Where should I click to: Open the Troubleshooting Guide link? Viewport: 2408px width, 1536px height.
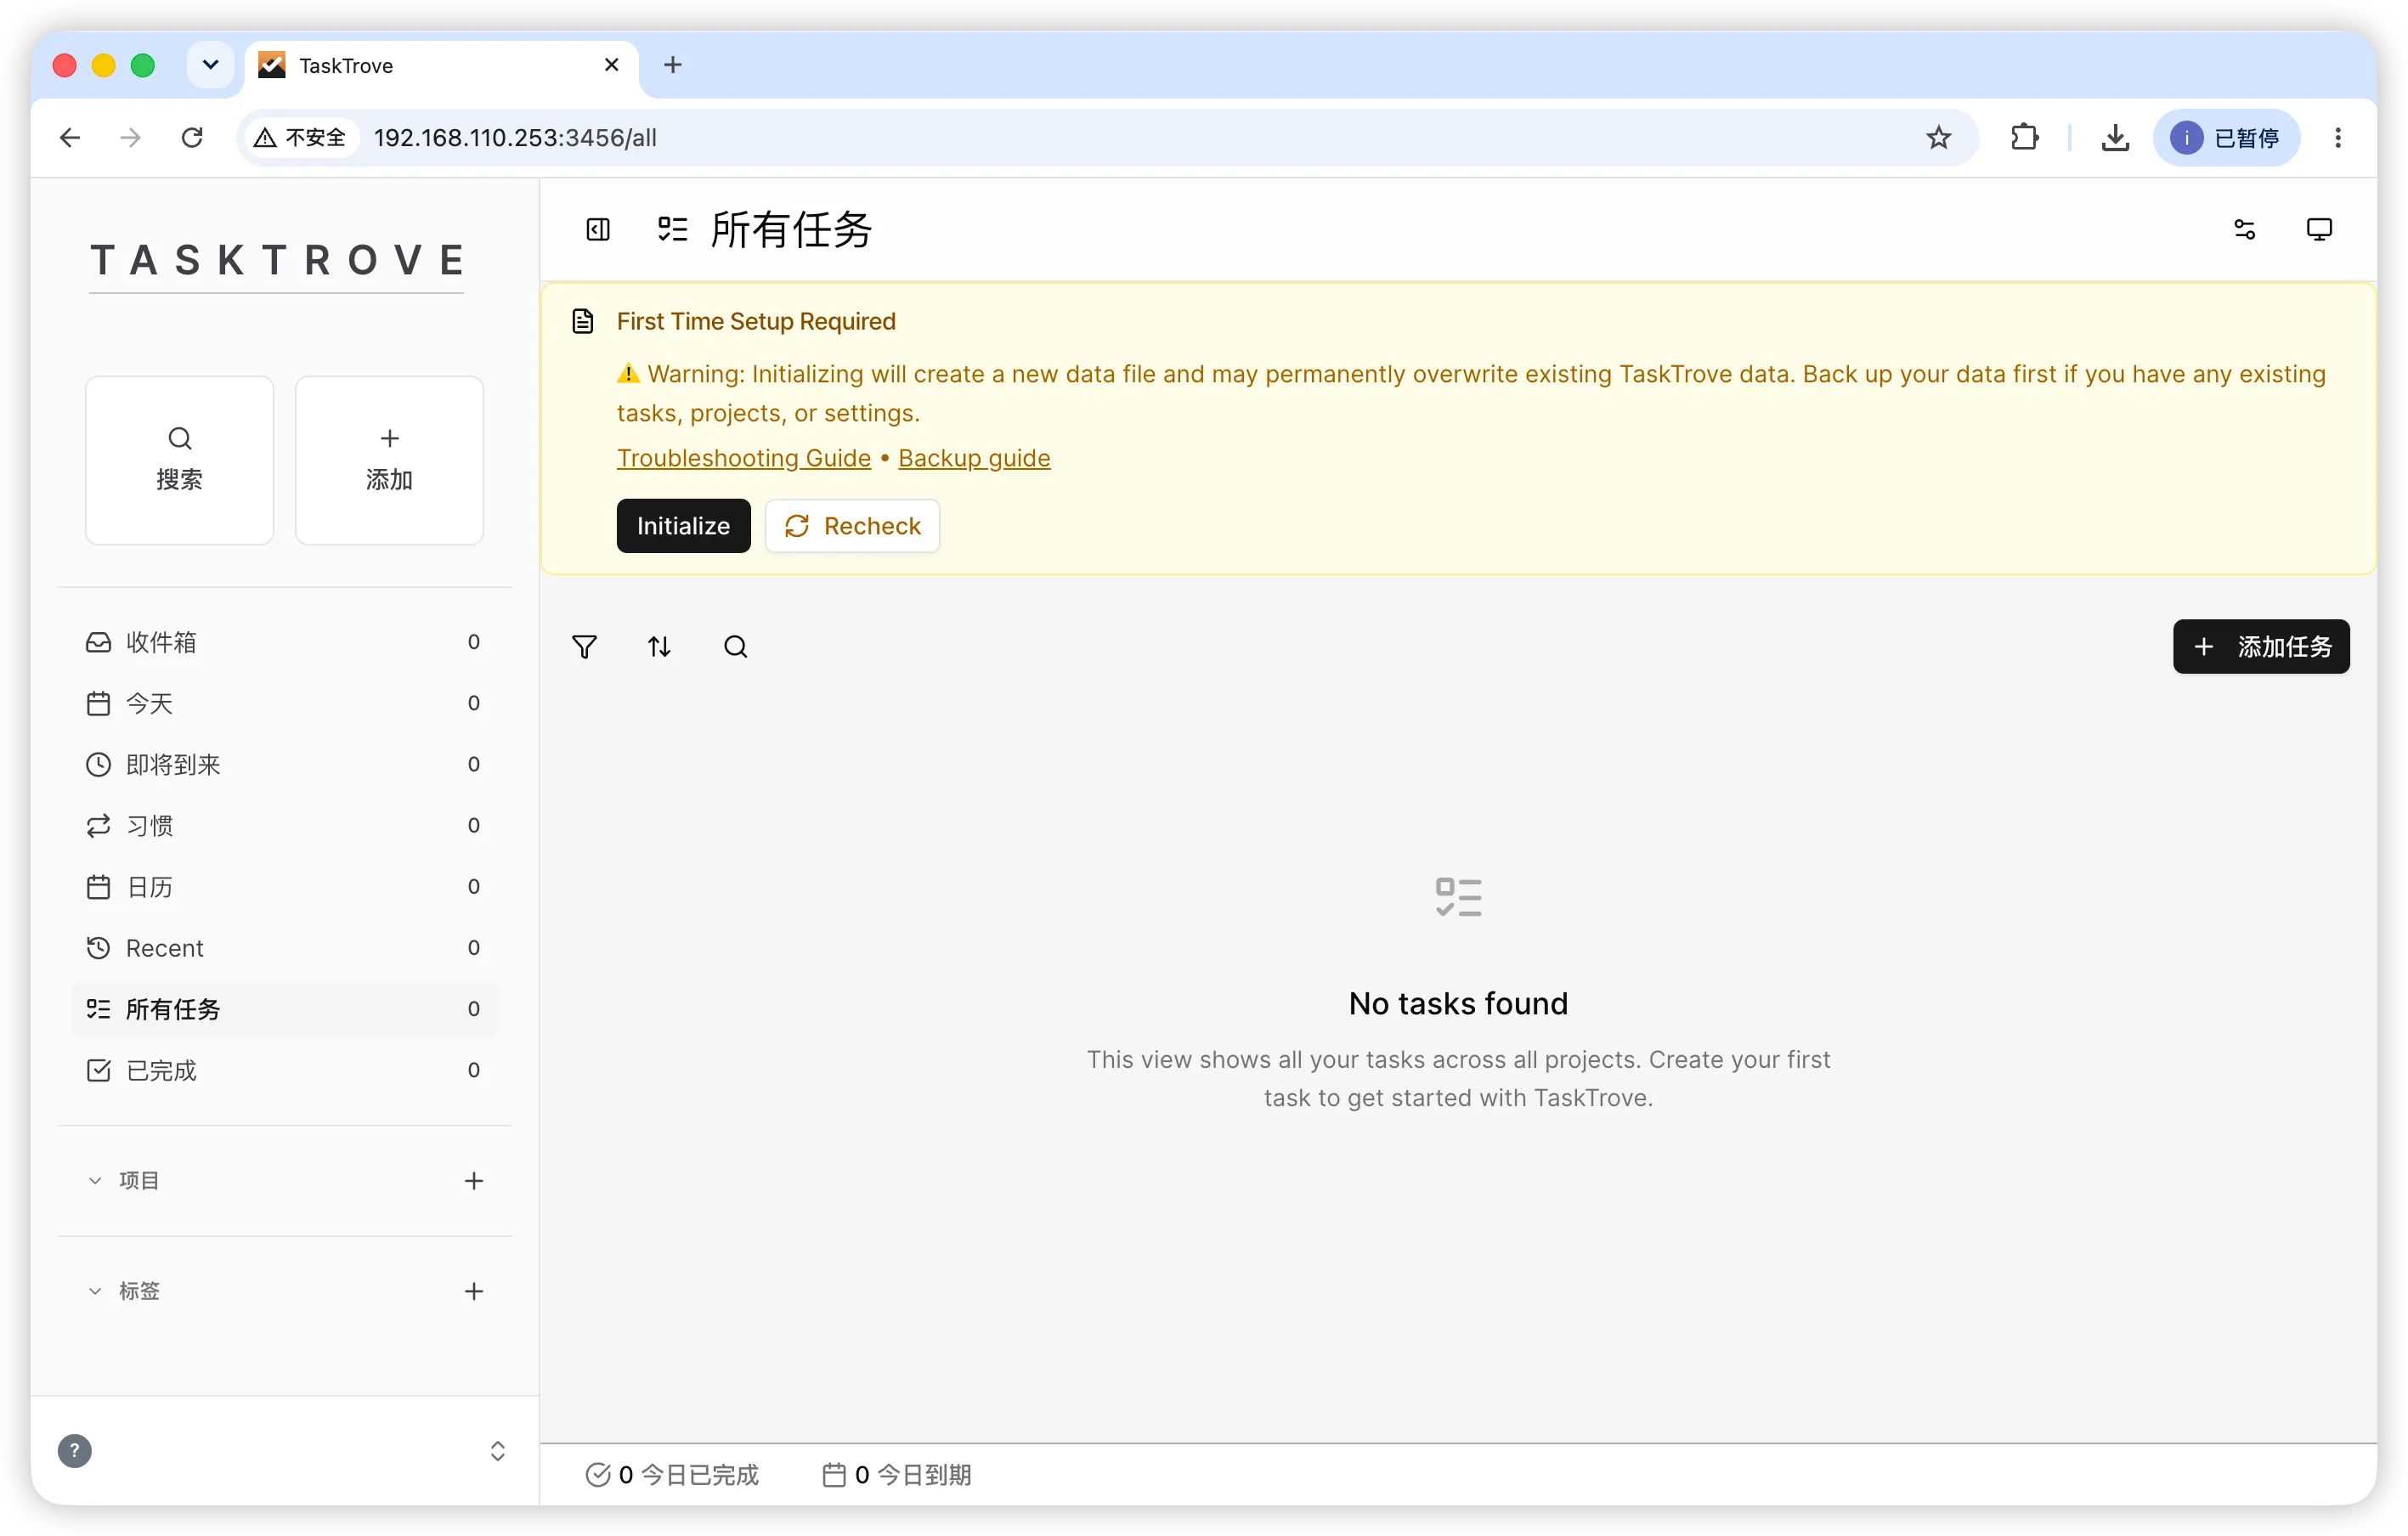coord(744,458)
